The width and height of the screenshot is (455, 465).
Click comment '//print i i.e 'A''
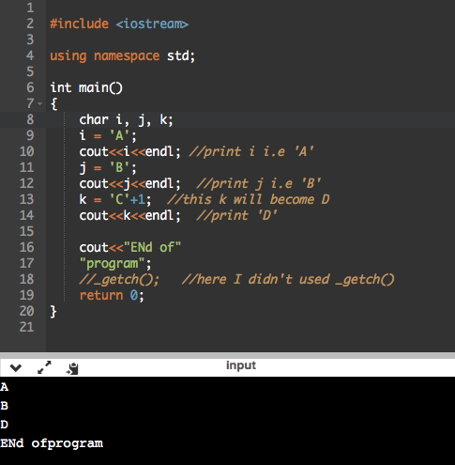point(251,151)
